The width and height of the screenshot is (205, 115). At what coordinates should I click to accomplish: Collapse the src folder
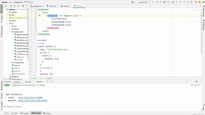point(7,23)
